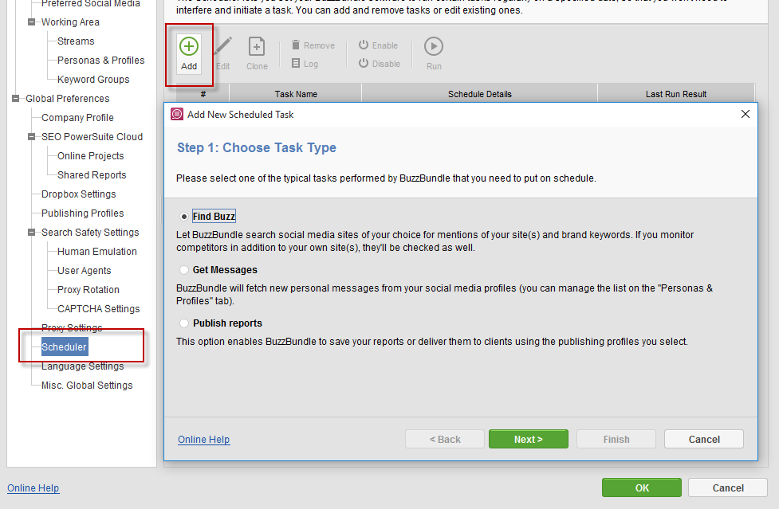Select Global Preferences tree label
This screenshot has width=779, height=509.
tap(68, 99)
